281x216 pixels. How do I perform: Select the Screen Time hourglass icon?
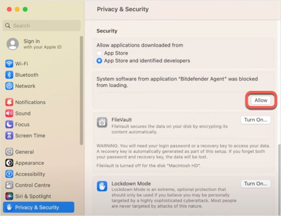point(9,136)
